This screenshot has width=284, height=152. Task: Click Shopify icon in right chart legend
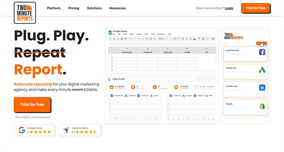(x=206, y=96)
